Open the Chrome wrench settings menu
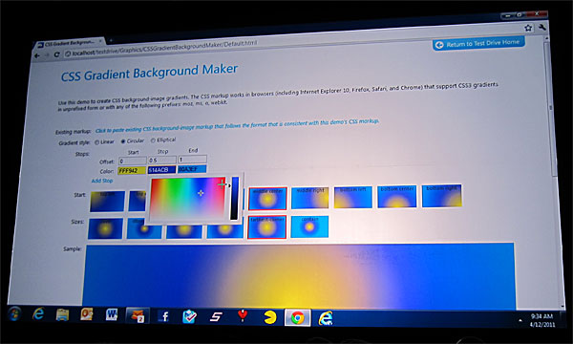This screenshot has height=344, width=573. (x=541, y=27)
